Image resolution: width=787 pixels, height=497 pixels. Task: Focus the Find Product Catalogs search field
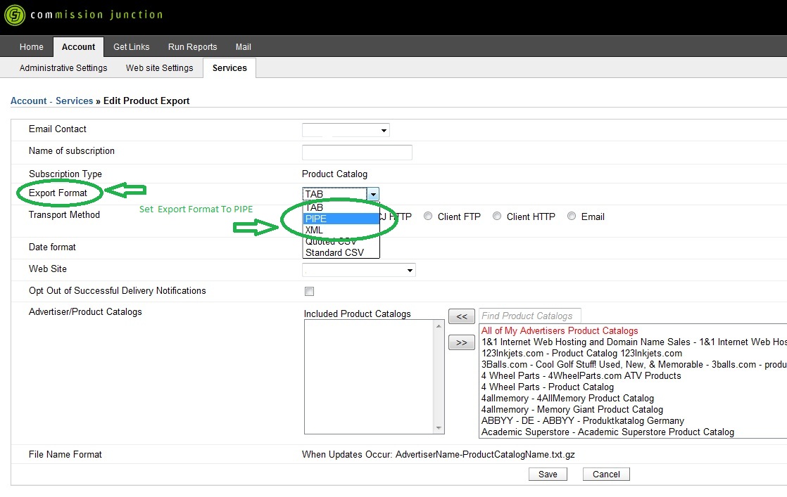530,316
